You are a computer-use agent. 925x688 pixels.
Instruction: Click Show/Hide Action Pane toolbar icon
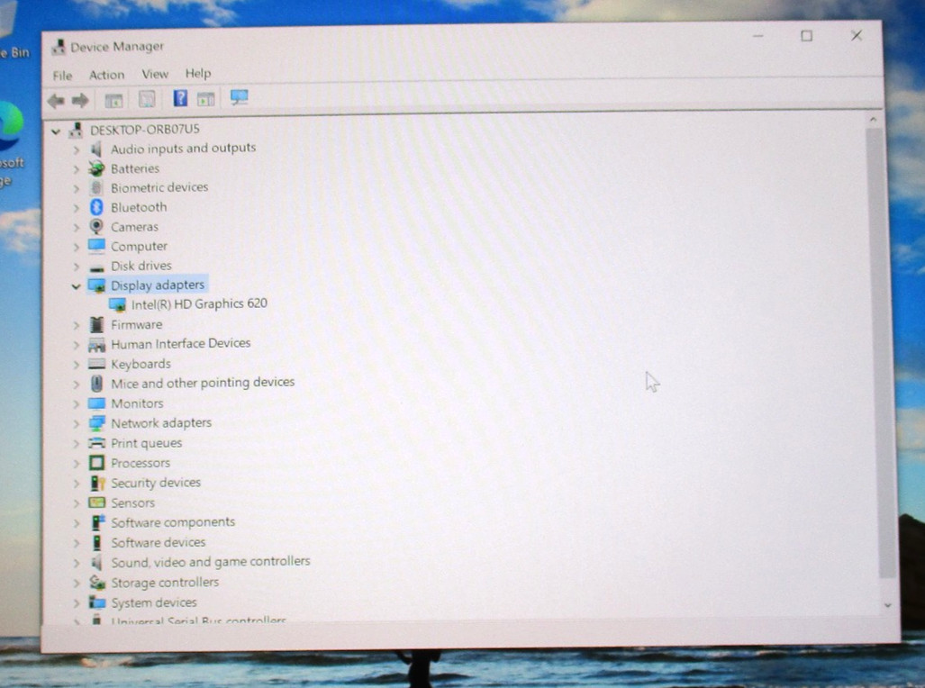click(x=206, y=98)
